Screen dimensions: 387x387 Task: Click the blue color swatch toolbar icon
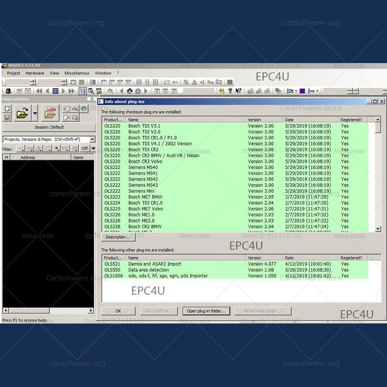coord(302,91)
